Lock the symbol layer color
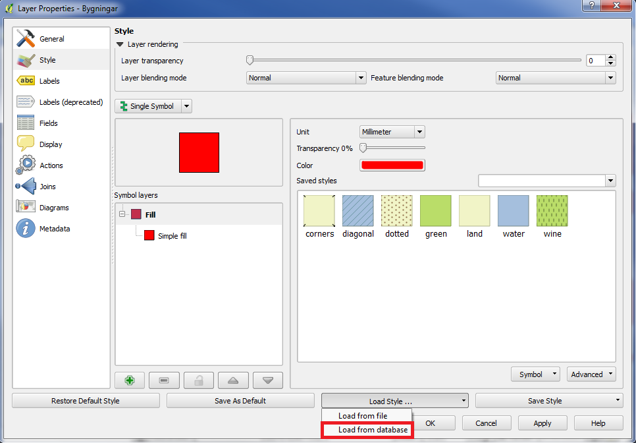This screenshot has height=443, width=636. [199, 380]
